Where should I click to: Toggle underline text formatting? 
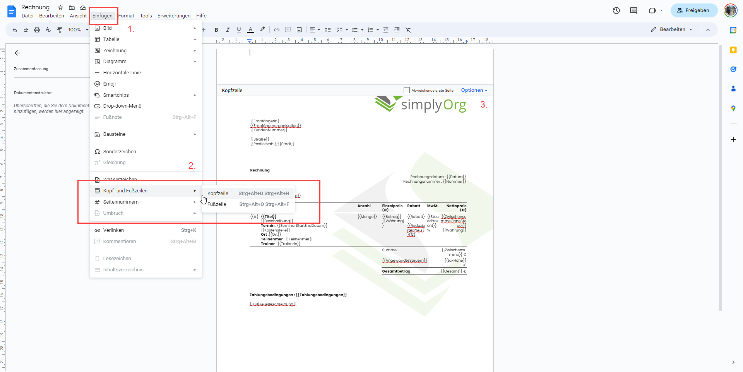click(239, 30)
